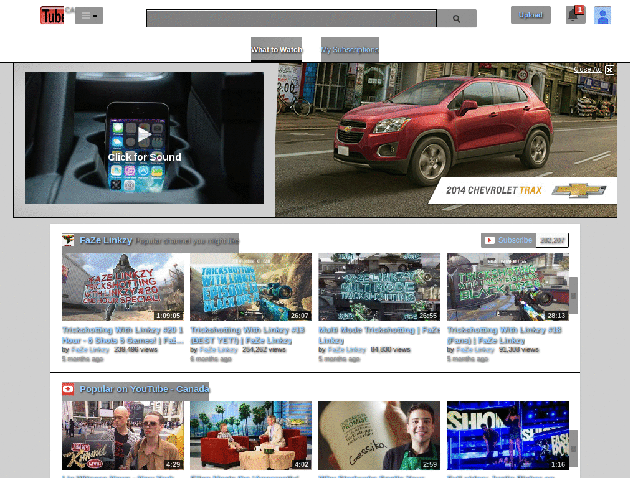Open the FaZe Linkzy channel title
The height and width of the screenshot is (478, 638).
[106, 240]
